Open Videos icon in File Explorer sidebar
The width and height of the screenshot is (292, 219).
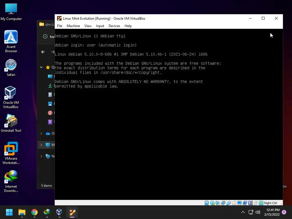[50, 122]
